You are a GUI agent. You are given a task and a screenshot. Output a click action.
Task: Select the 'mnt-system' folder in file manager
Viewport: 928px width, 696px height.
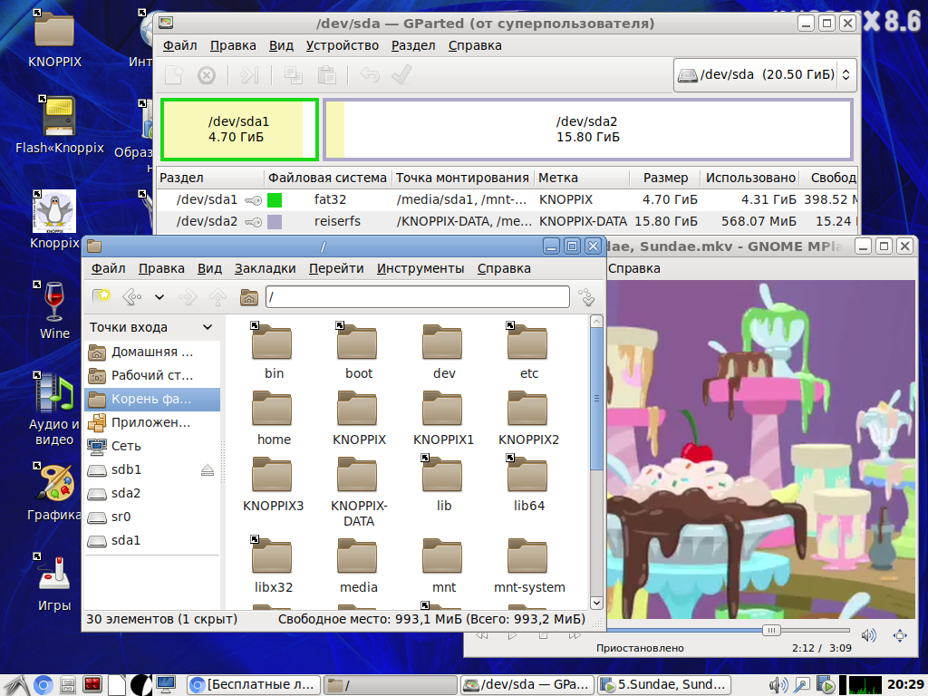click(x=528, y=565)
